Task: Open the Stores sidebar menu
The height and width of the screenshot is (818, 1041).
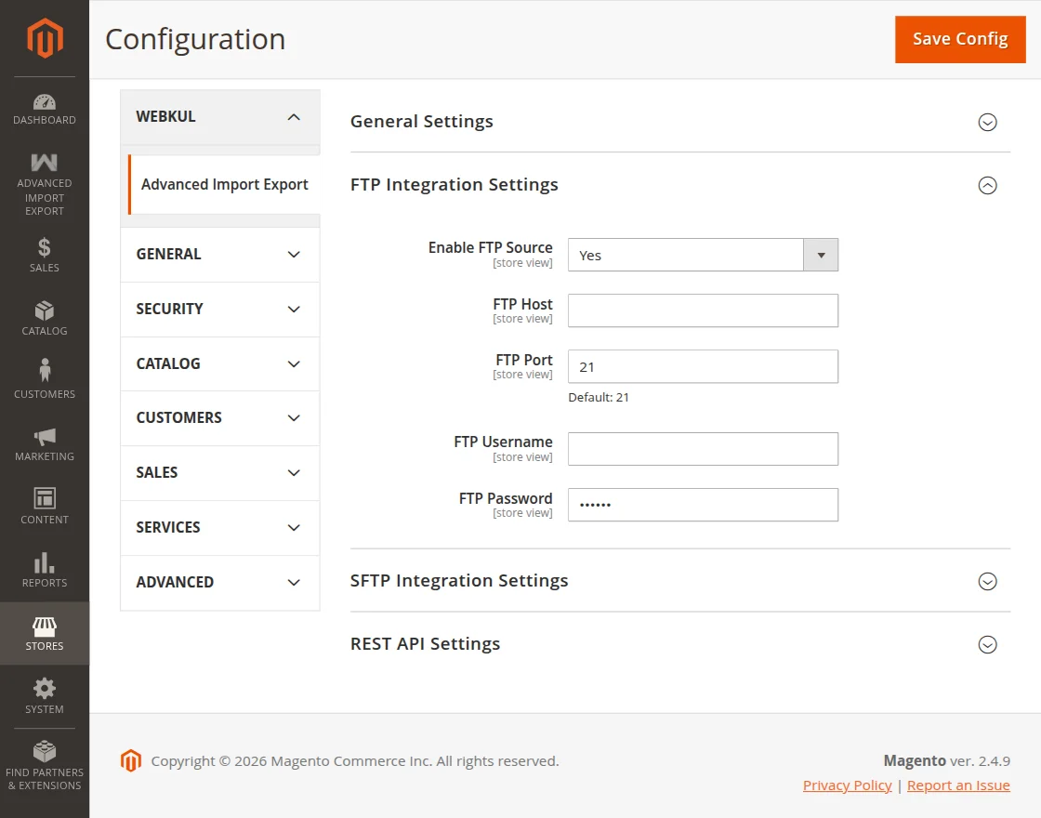Action: [45, 633]
